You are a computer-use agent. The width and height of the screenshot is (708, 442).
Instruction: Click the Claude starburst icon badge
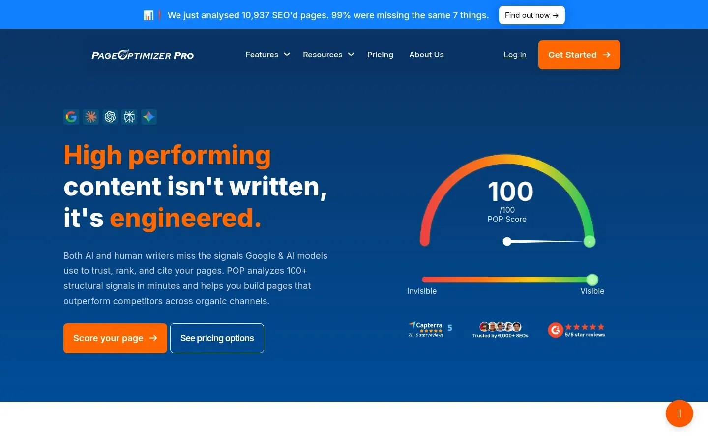coord(91,117)
